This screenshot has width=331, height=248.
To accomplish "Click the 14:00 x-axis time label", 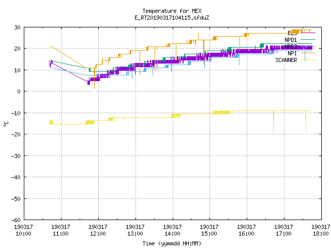I will [x=172, y=234].
